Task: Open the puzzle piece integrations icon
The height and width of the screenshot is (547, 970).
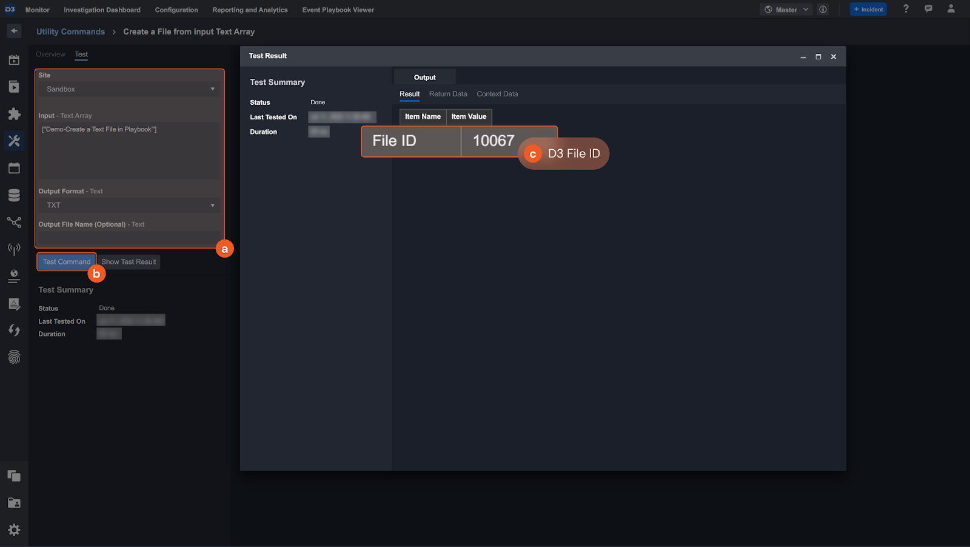Action: click(14, 114)
